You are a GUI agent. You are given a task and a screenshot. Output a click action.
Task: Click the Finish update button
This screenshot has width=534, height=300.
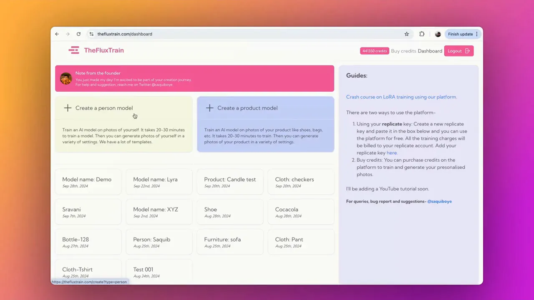point(461,34)
